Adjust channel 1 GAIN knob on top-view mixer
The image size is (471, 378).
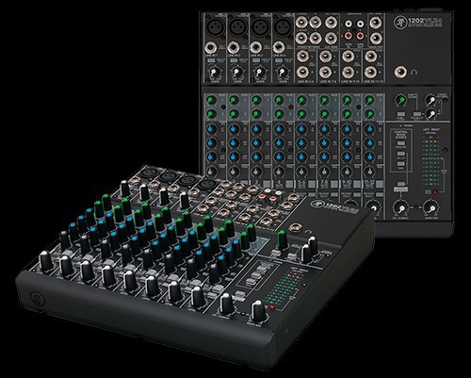pos(215,73)
